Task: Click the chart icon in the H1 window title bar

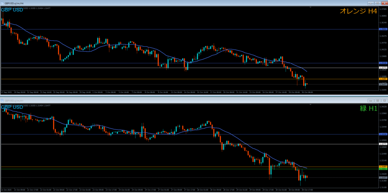Action: point(2,101)
